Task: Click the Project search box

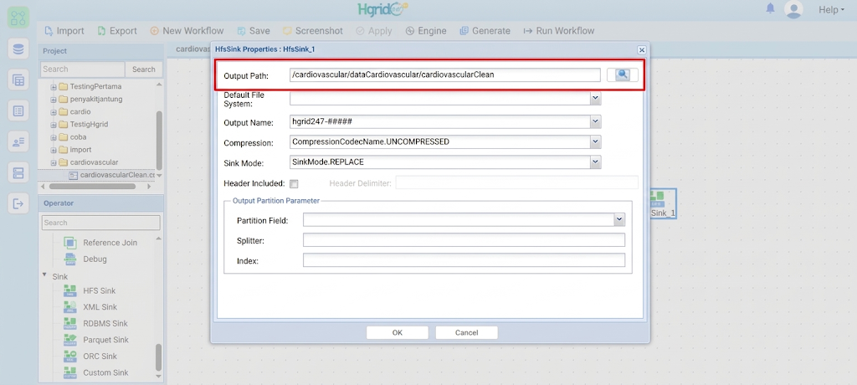Action: pyautogui.click(x=83, y=69)
